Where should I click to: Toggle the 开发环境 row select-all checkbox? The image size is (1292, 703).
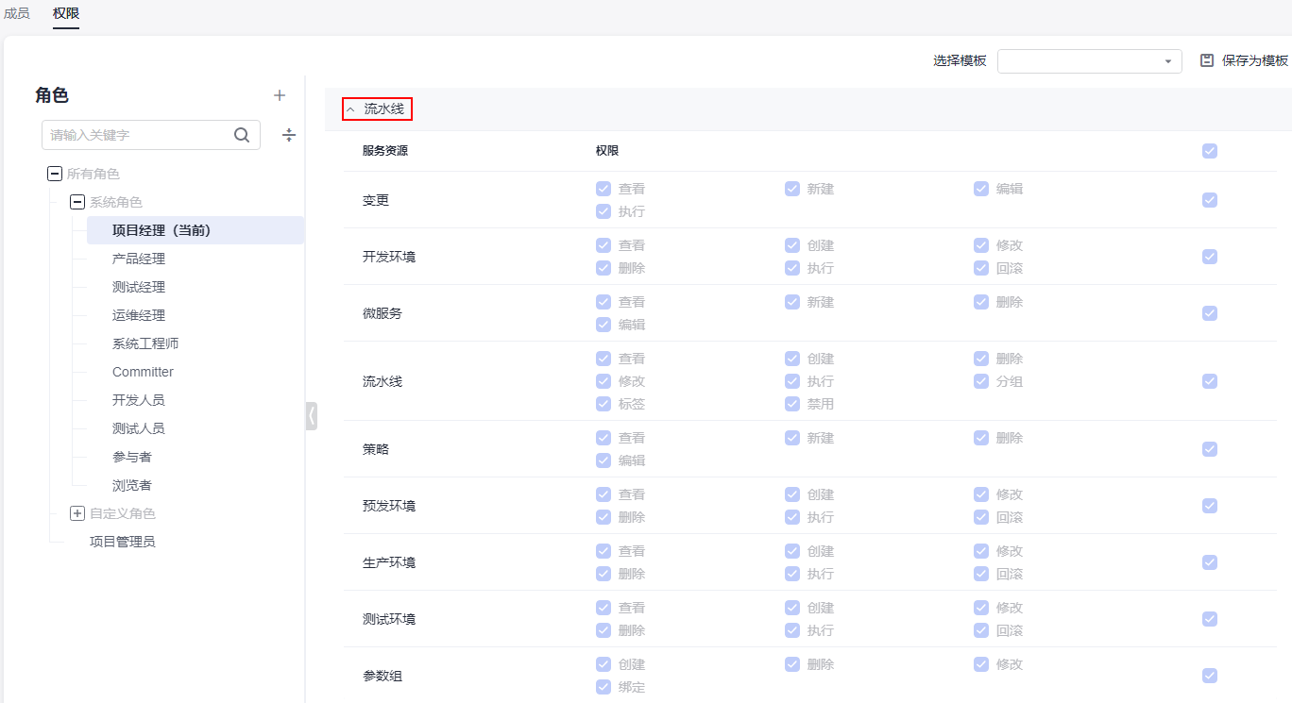[1210, 257]
